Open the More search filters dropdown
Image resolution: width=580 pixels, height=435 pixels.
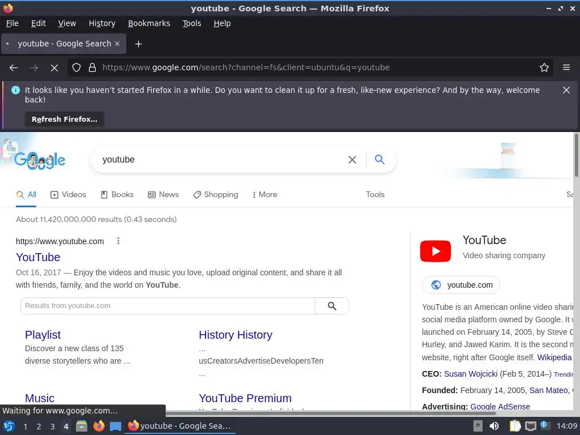pos(265,195)
